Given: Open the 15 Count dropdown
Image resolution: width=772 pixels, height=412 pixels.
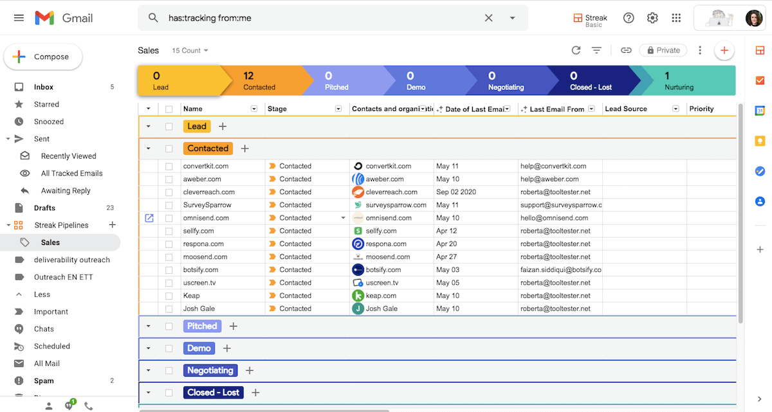Looking at the screenshot, I should pyautogui.click(x=190, y=50).
